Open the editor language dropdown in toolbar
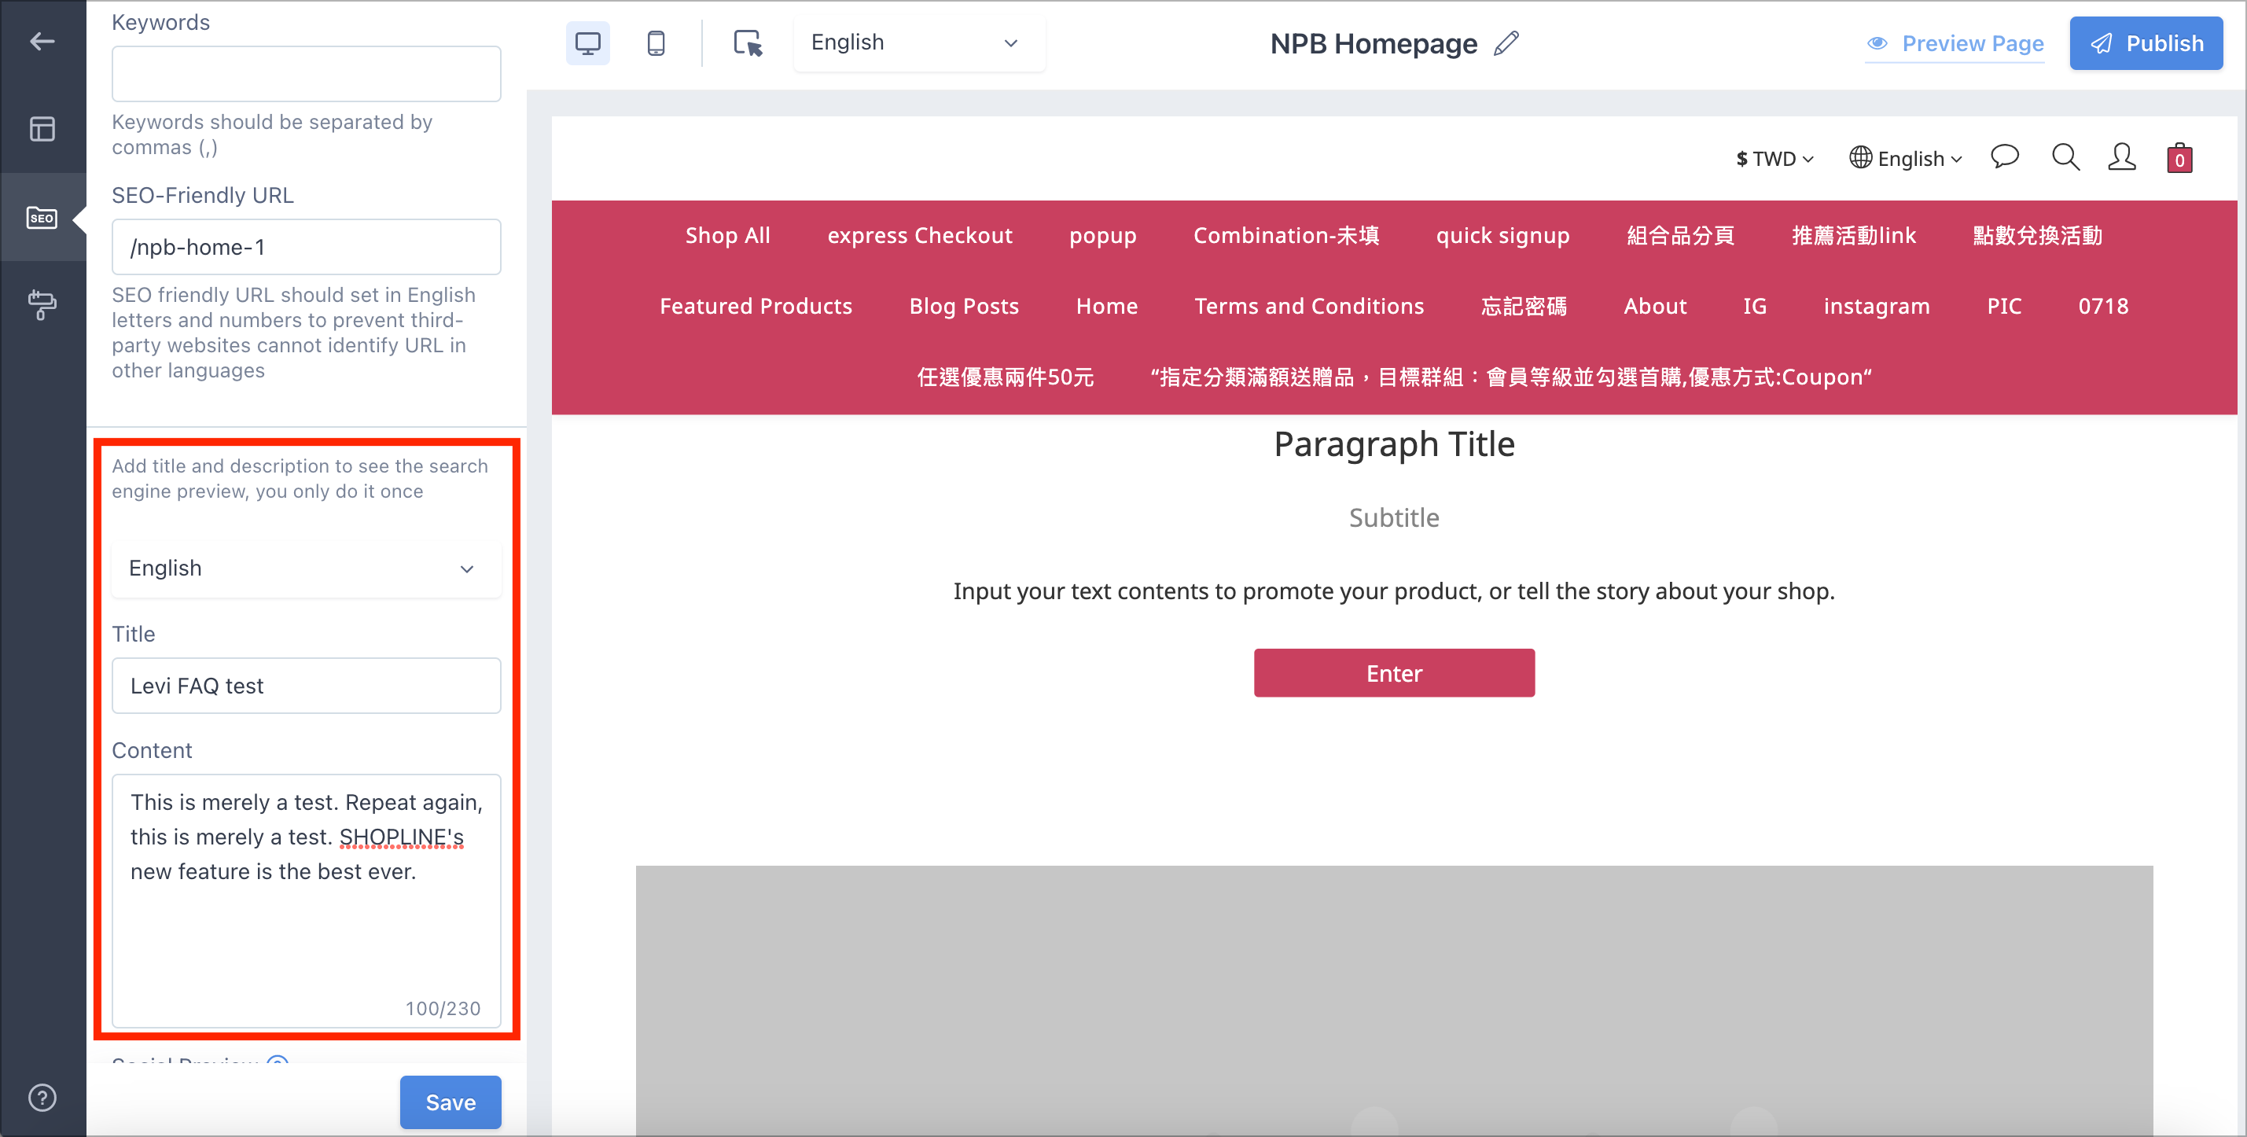This screenshot has height=1137, width=2247. pos(918,42)
